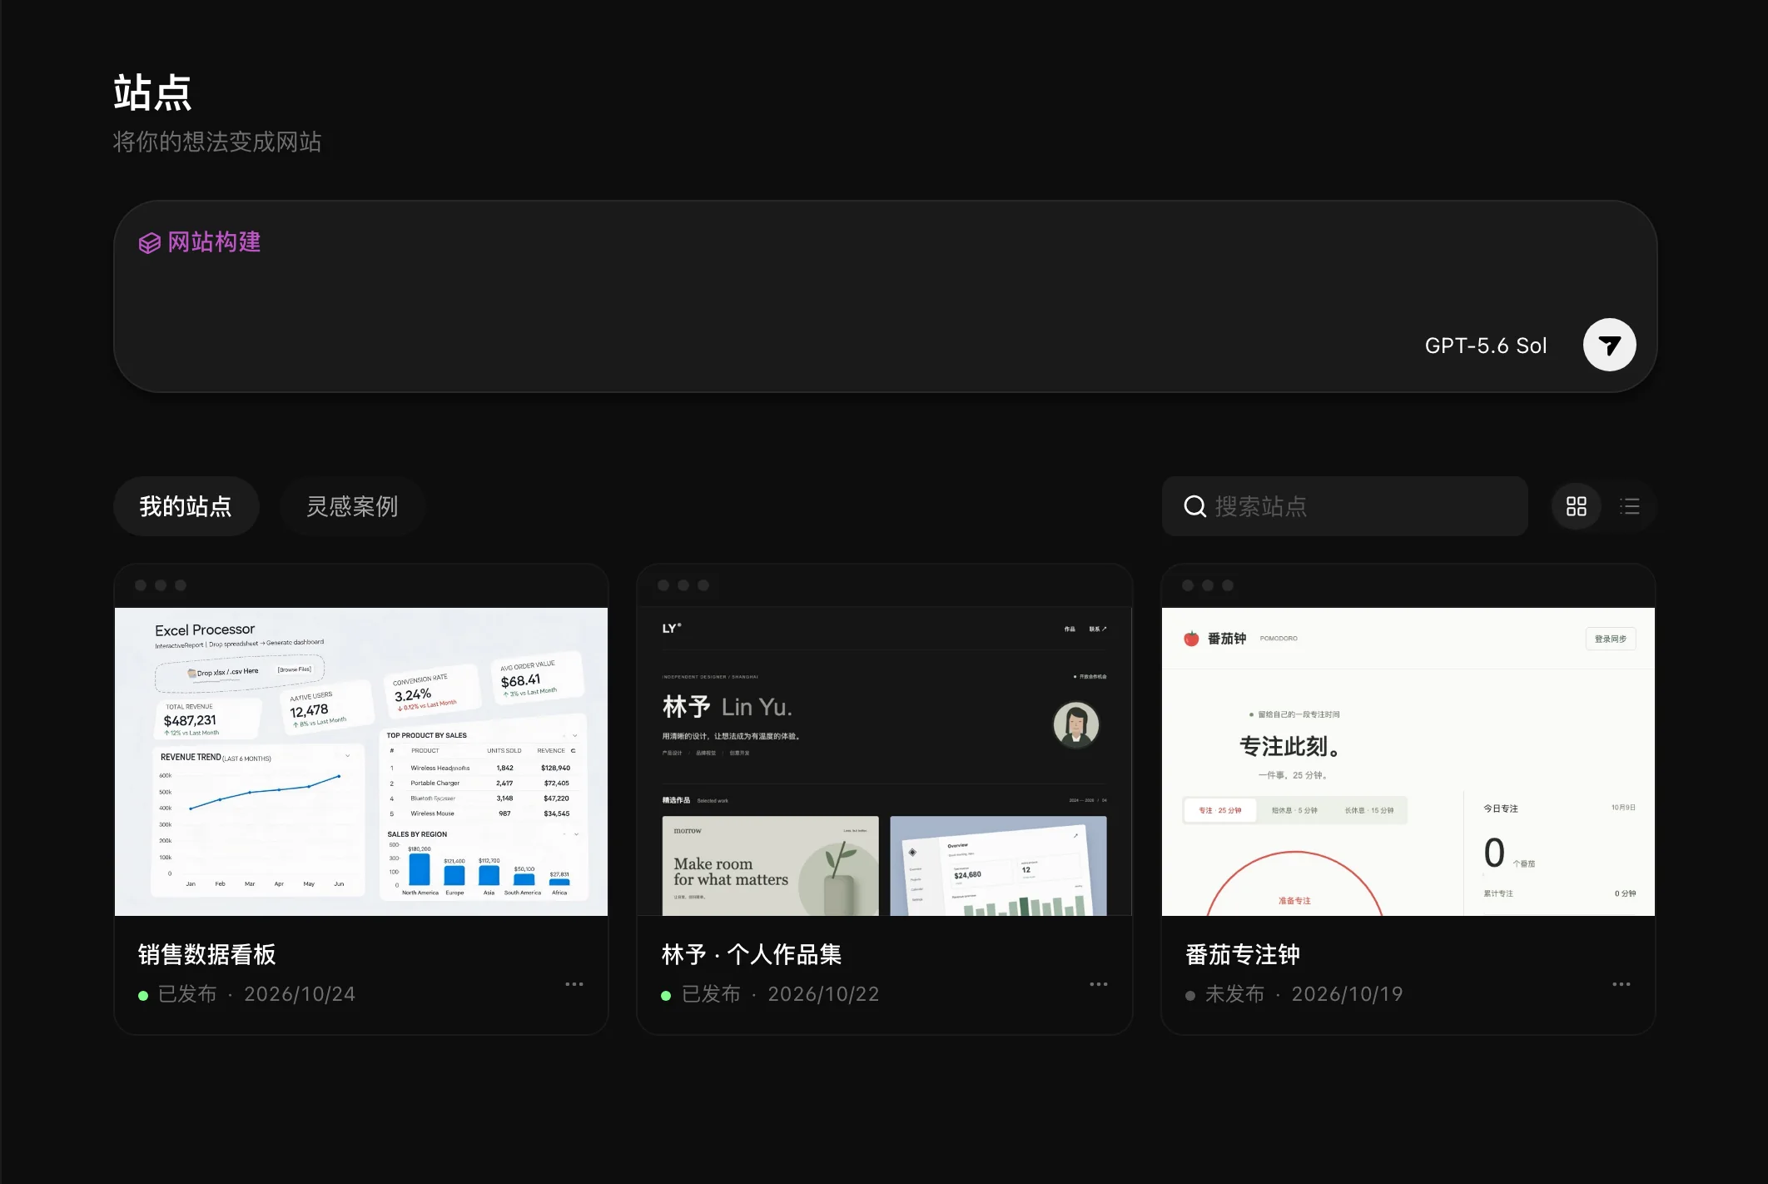Select the 网站构建 tag label
The width and height of the screenshot is (1768, 1184).
click(214, 242)
